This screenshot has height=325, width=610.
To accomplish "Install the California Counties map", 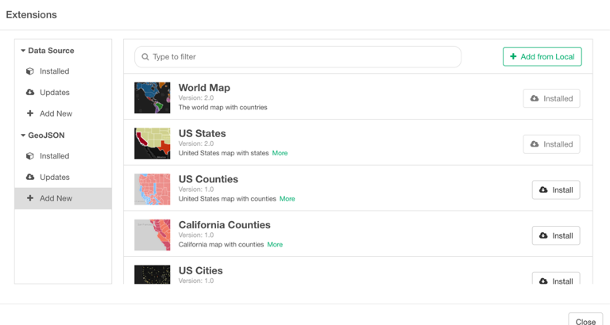I will click(x=555, y=235).
